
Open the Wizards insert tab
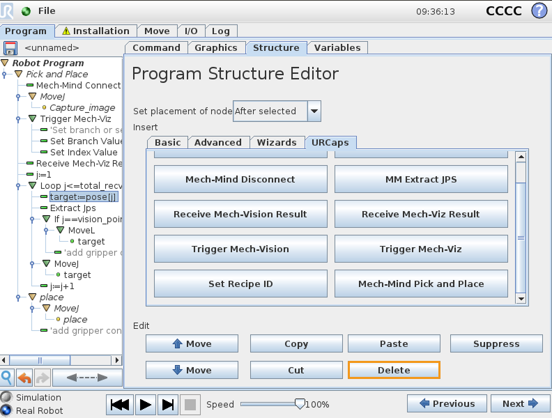tap(277, 142)
